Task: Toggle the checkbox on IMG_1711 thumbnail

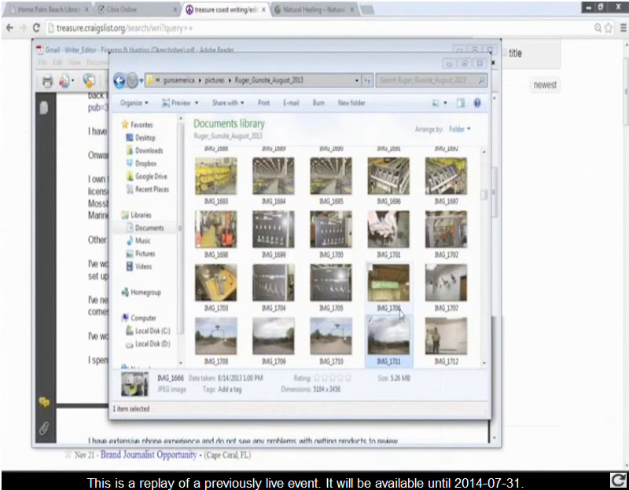Action: pos(370,320)
